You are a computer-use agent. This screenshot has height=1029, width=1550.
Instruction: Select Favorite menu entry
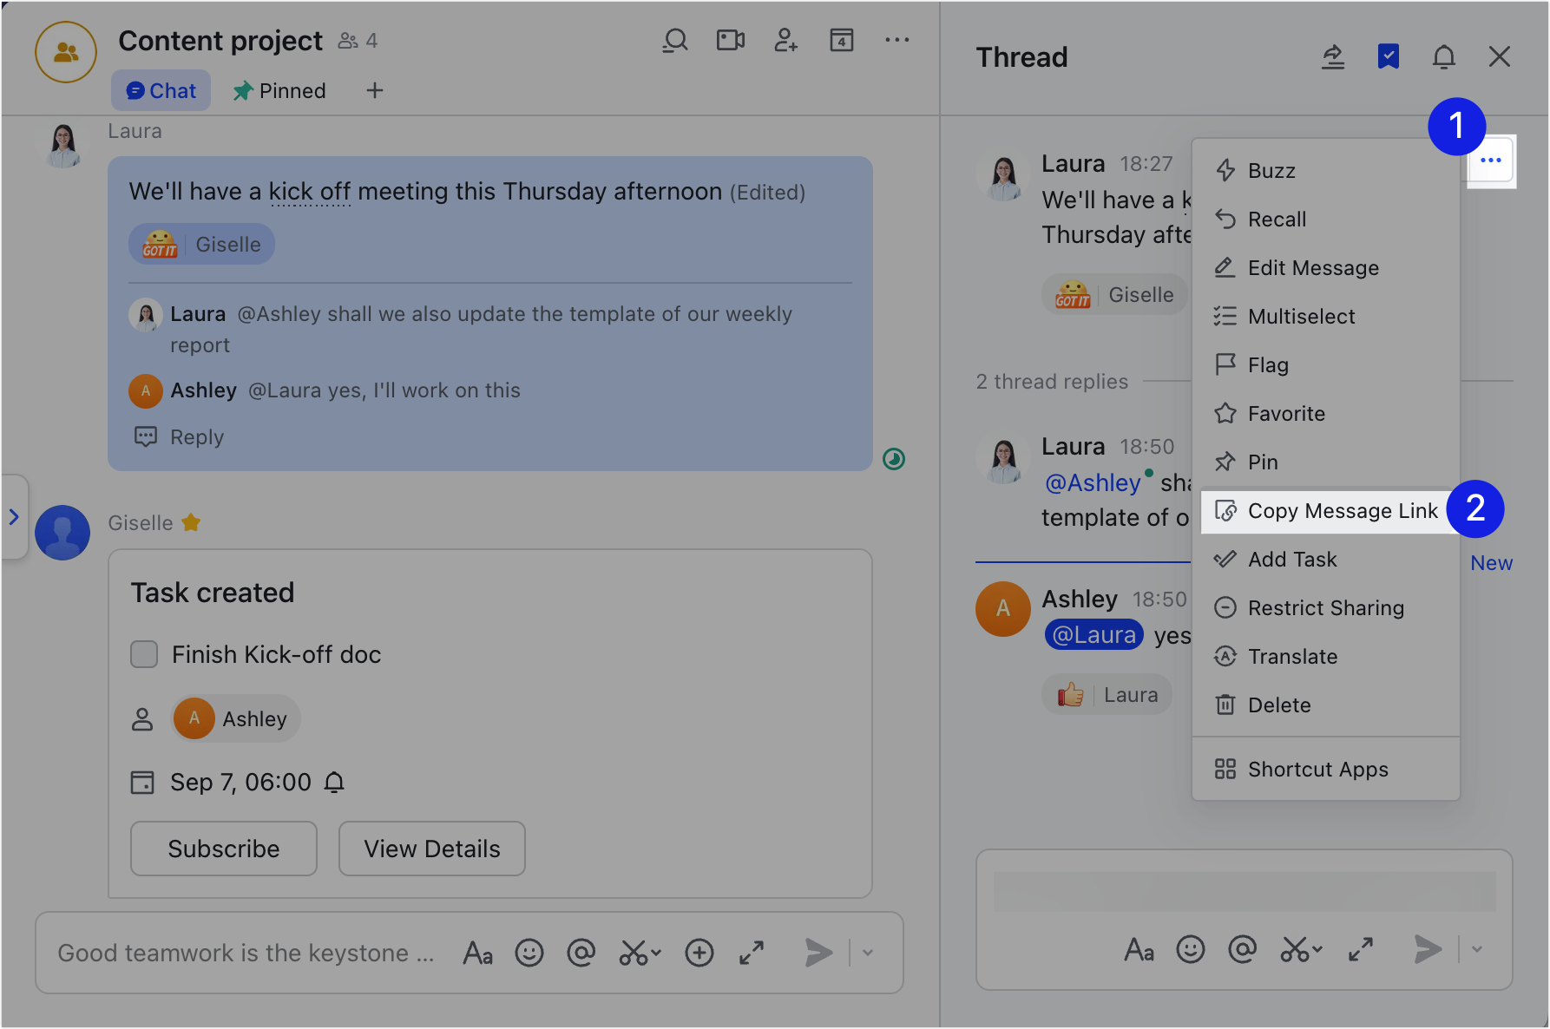coord(1326,414)
